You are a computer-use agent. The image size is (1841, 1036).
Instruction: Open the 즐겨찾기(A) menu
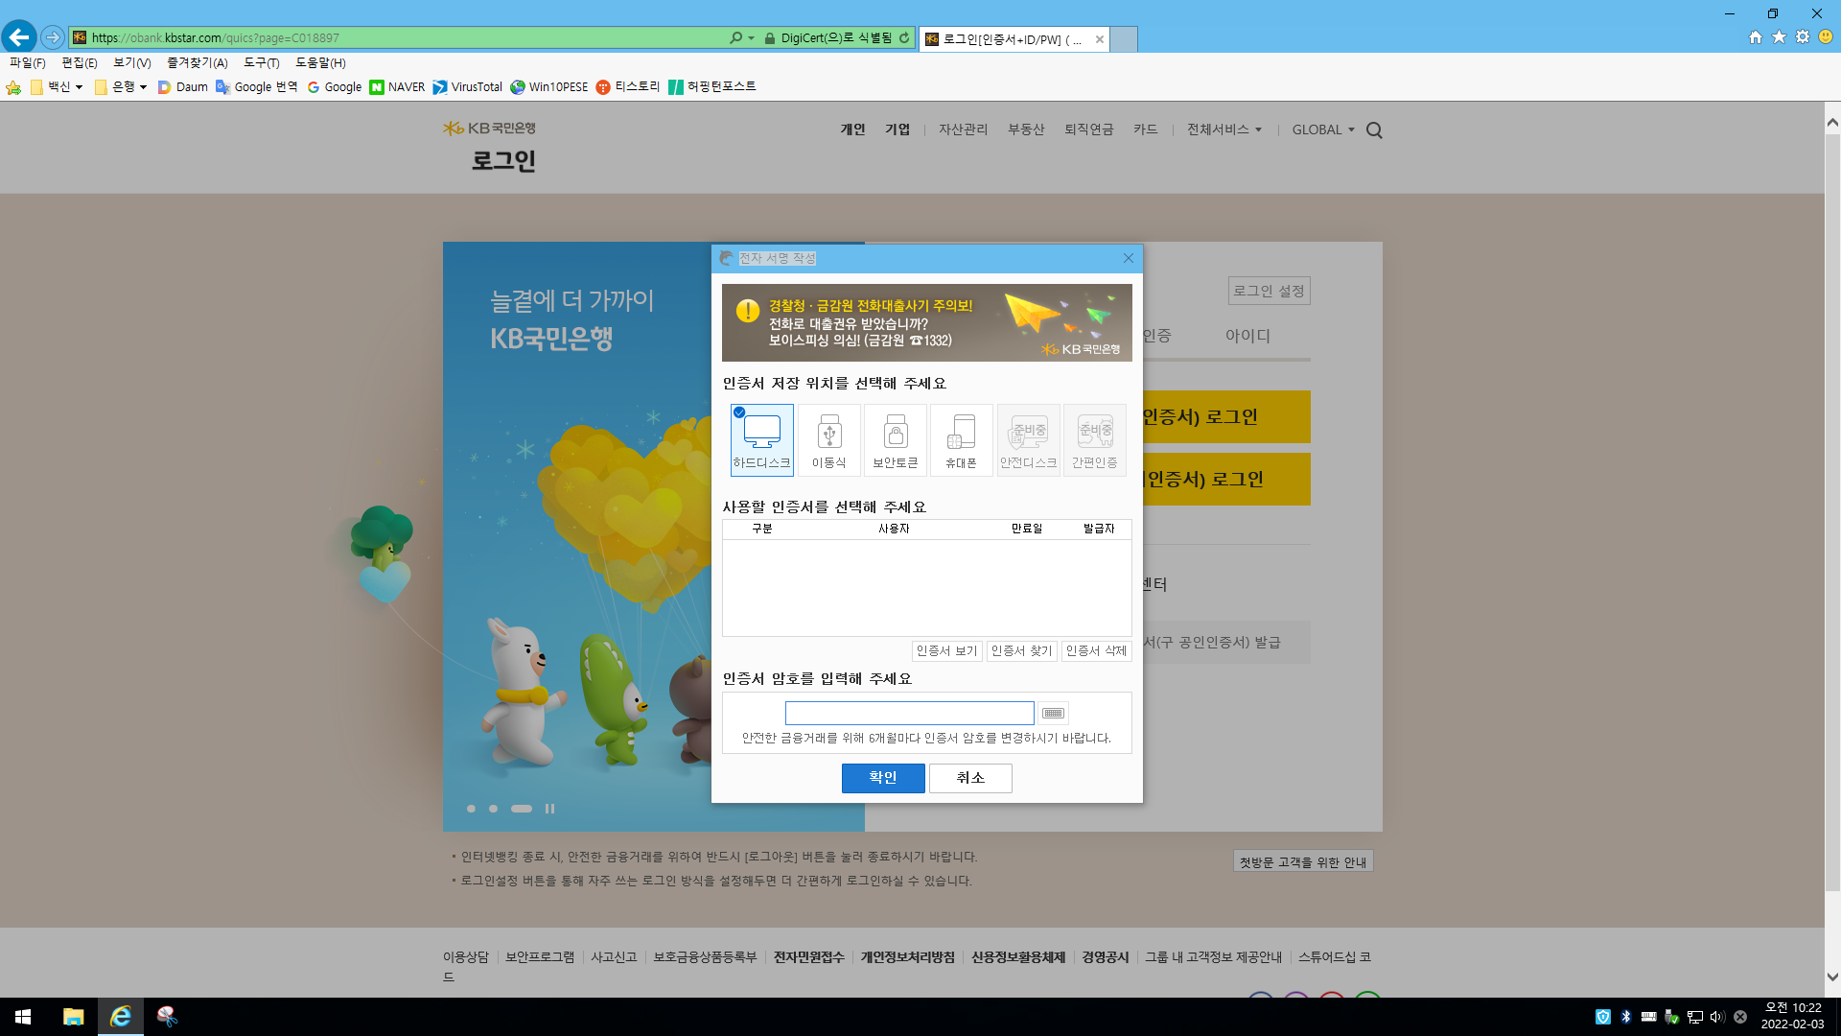pos(197,62)
